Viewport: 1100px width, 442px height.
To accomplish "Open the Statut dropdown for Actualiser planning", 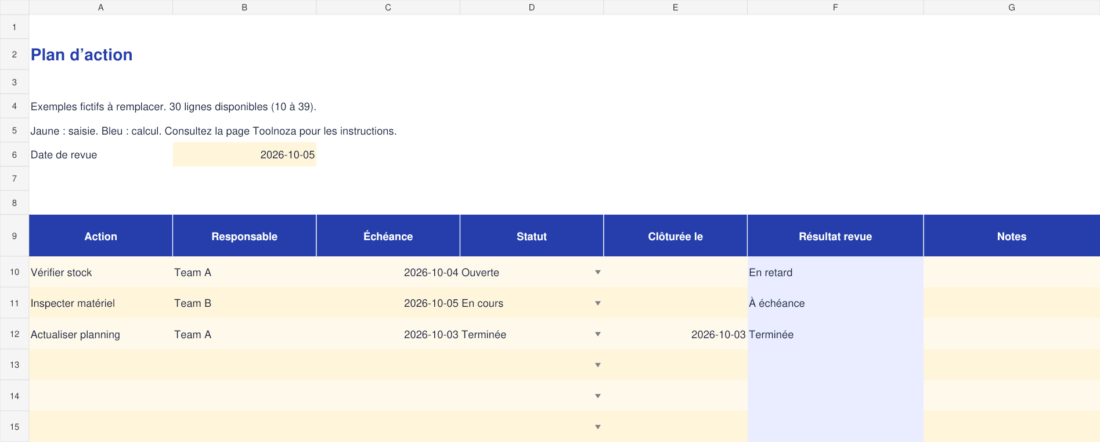I will (x=597, y=334).
